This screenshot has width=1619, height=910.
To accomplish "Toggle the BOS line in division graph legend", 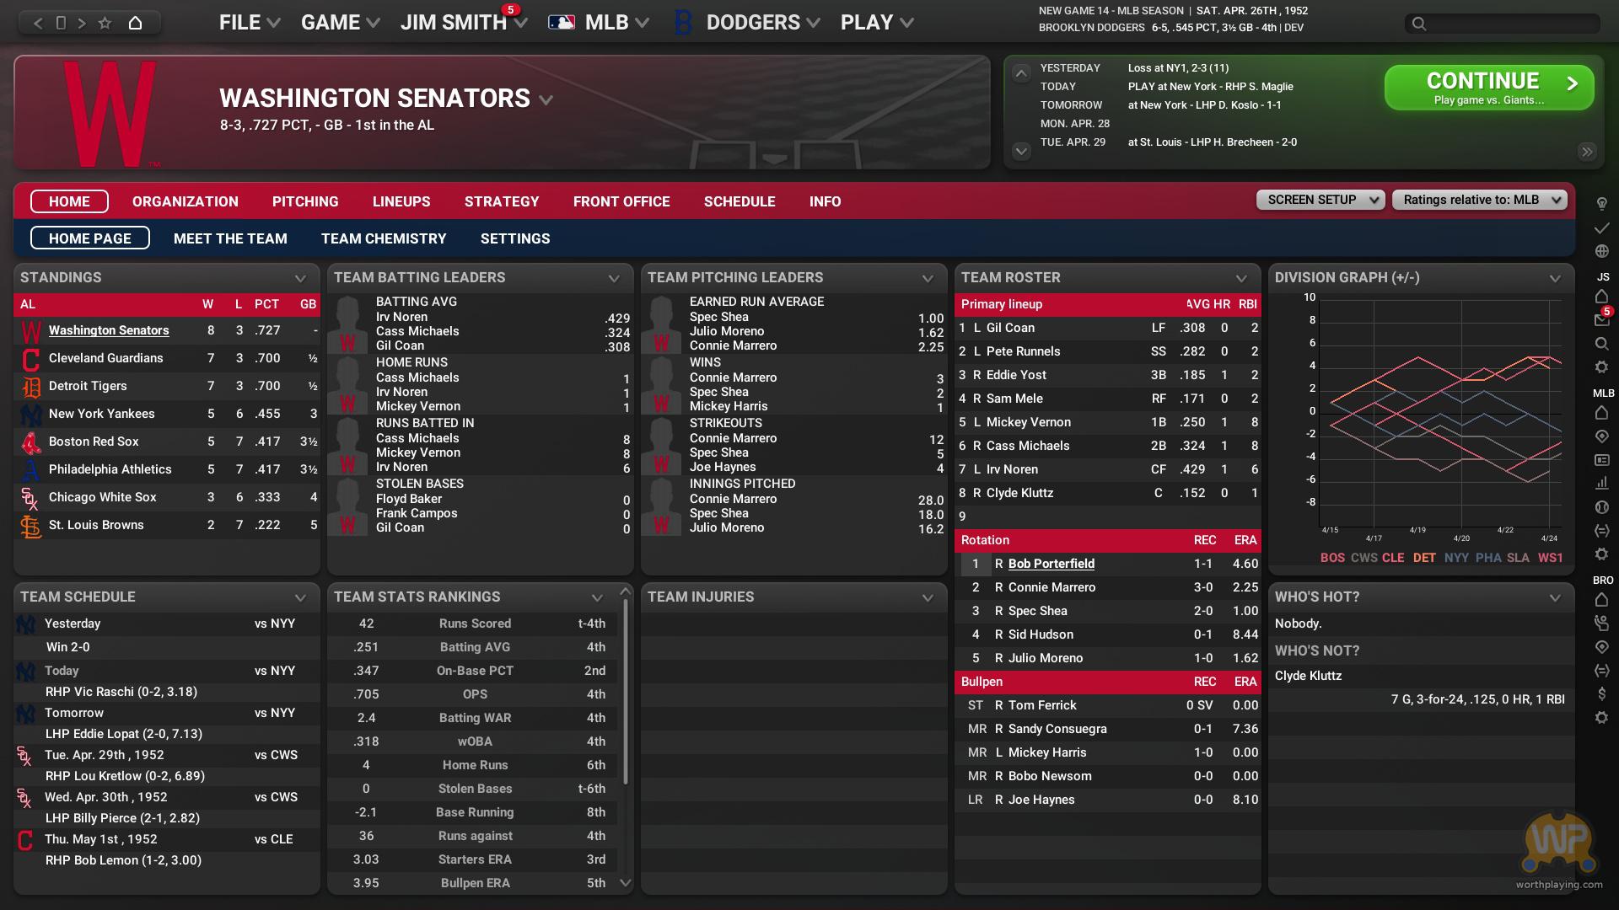I will [x=1332, y=558].
